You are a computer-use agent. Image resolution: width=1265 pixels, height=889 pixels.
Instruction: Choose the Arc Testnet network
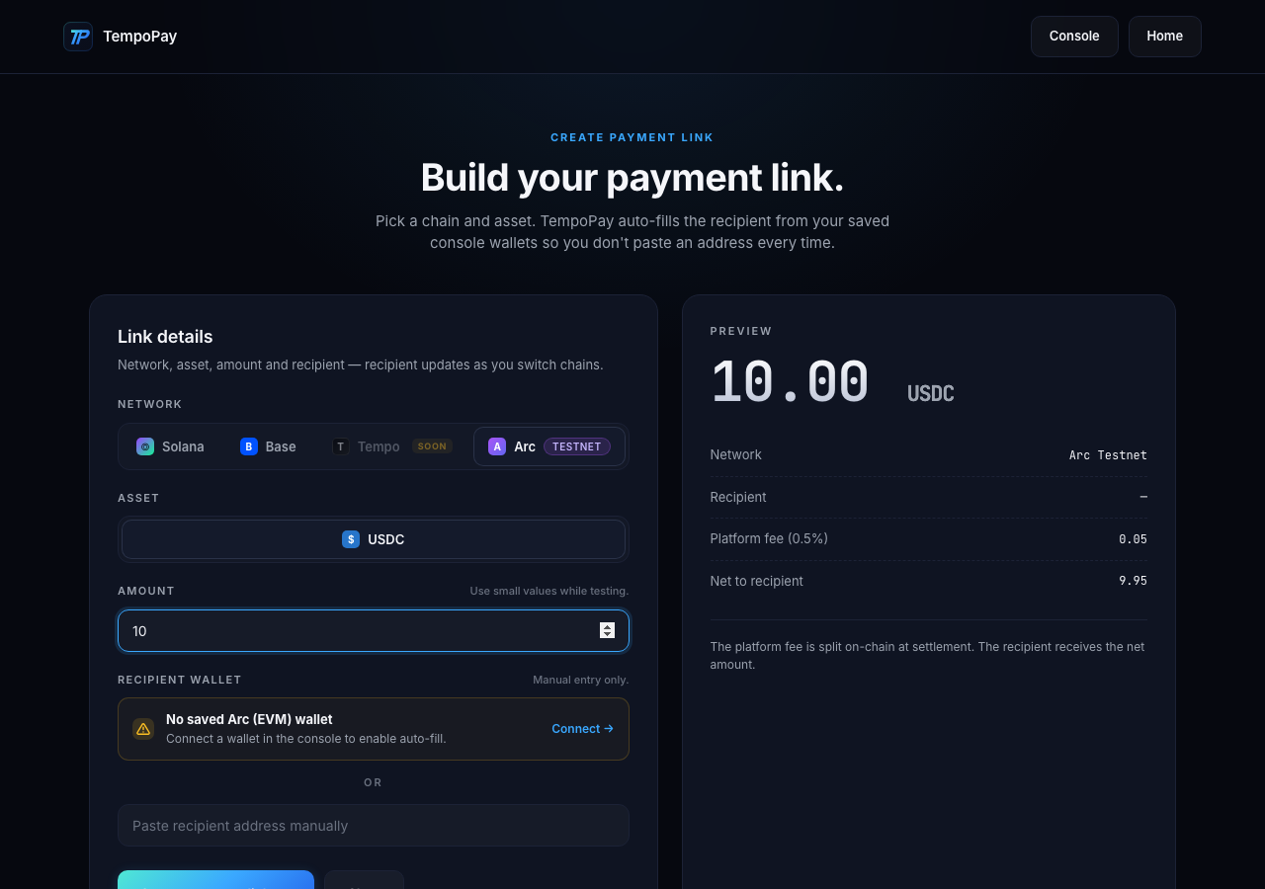click(x=549, y=446)
